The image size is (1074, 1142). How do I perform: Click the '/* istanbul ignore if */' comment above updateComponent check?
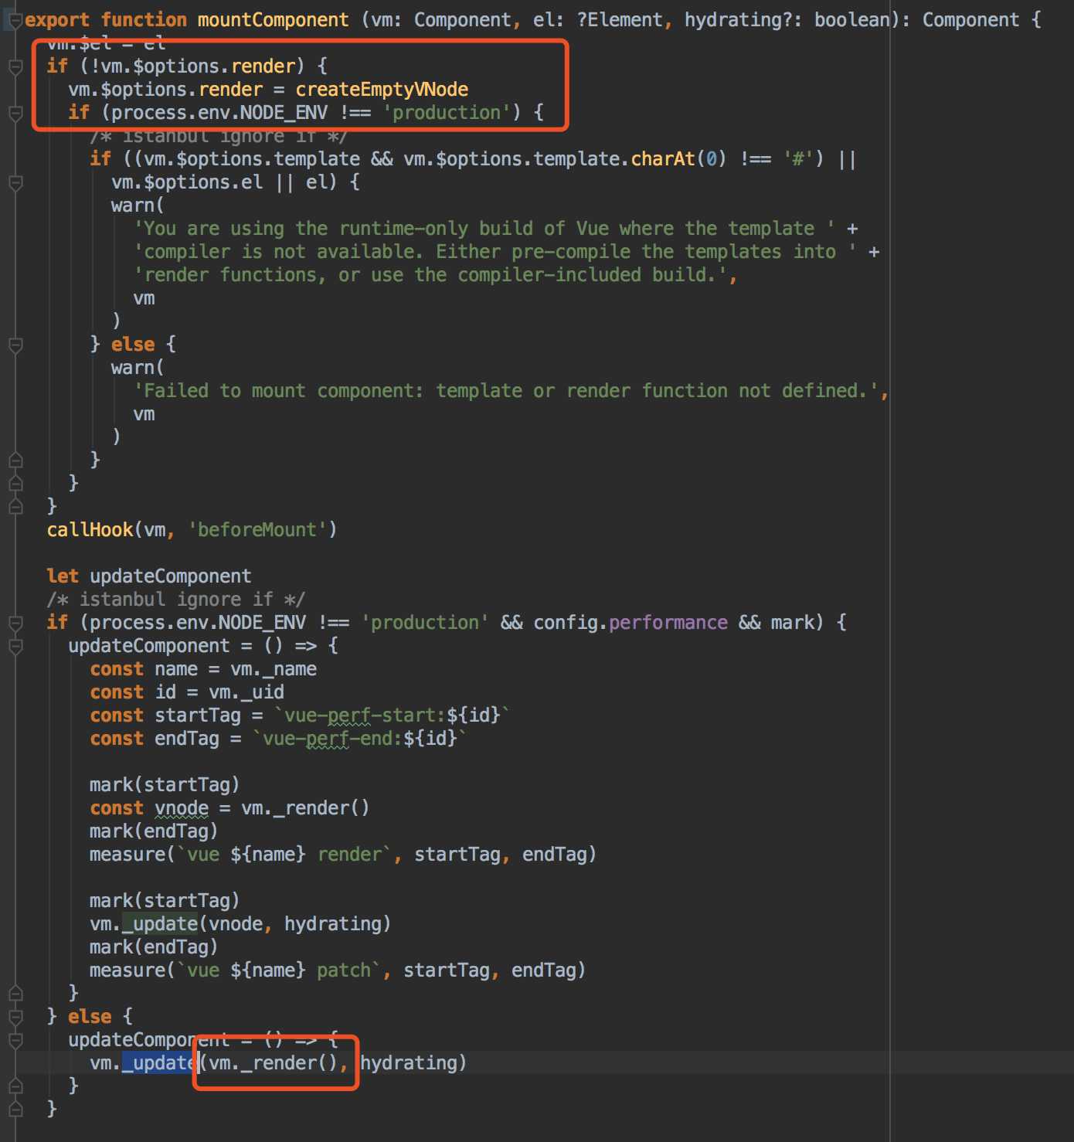coord(176,600)
